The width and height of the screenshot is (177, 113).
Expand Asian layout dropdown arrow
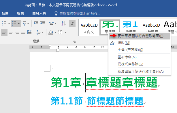[x=55, y=23]
